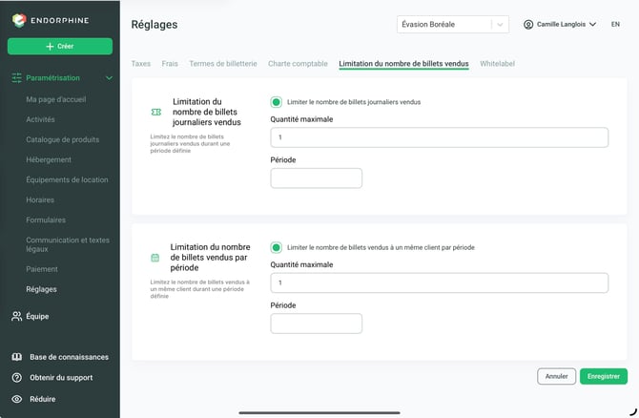Click the Enregistrer button
639x418 pixels.
tap(603, 376)
